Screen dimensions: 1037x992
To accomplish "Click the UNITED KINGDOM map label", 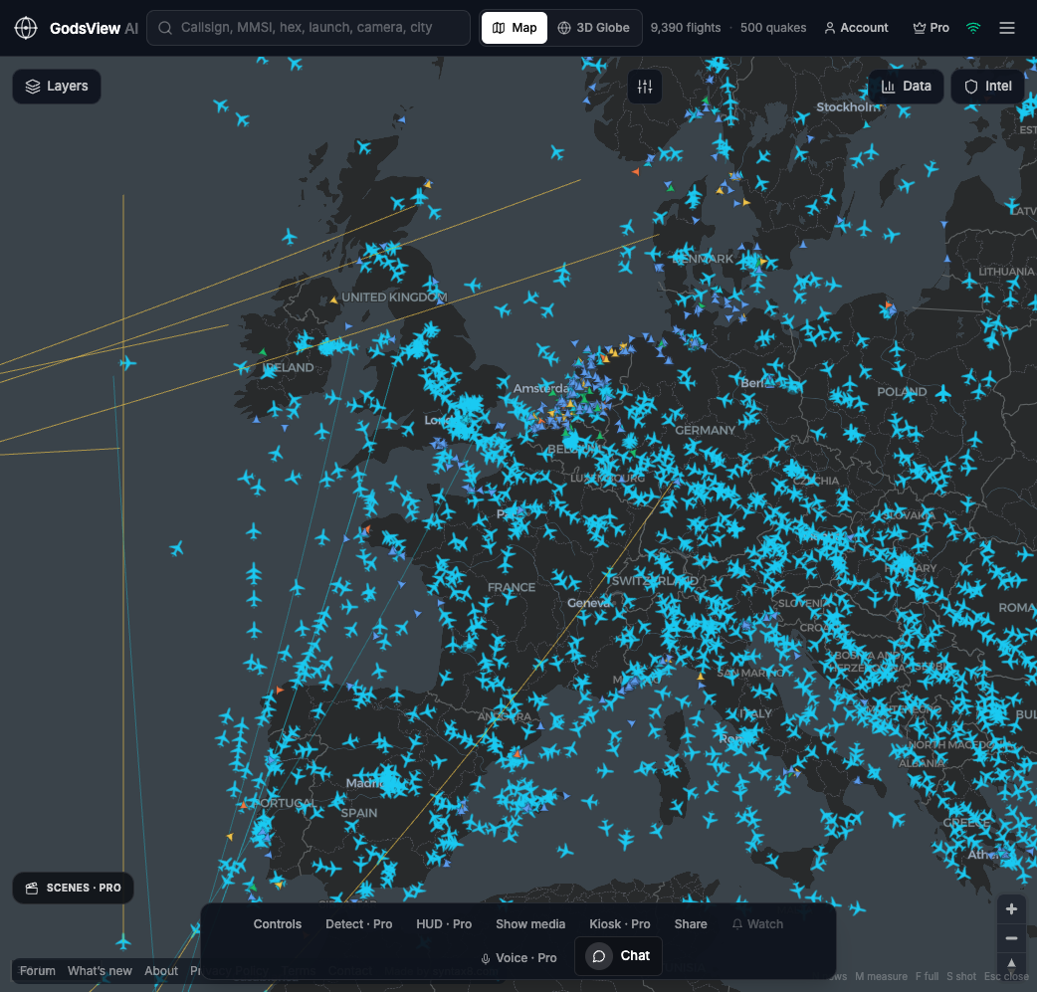I will click(394, 298).
